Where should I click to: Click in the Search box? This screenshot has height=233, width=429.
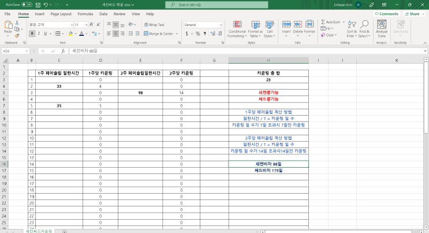tap(217, 5)
